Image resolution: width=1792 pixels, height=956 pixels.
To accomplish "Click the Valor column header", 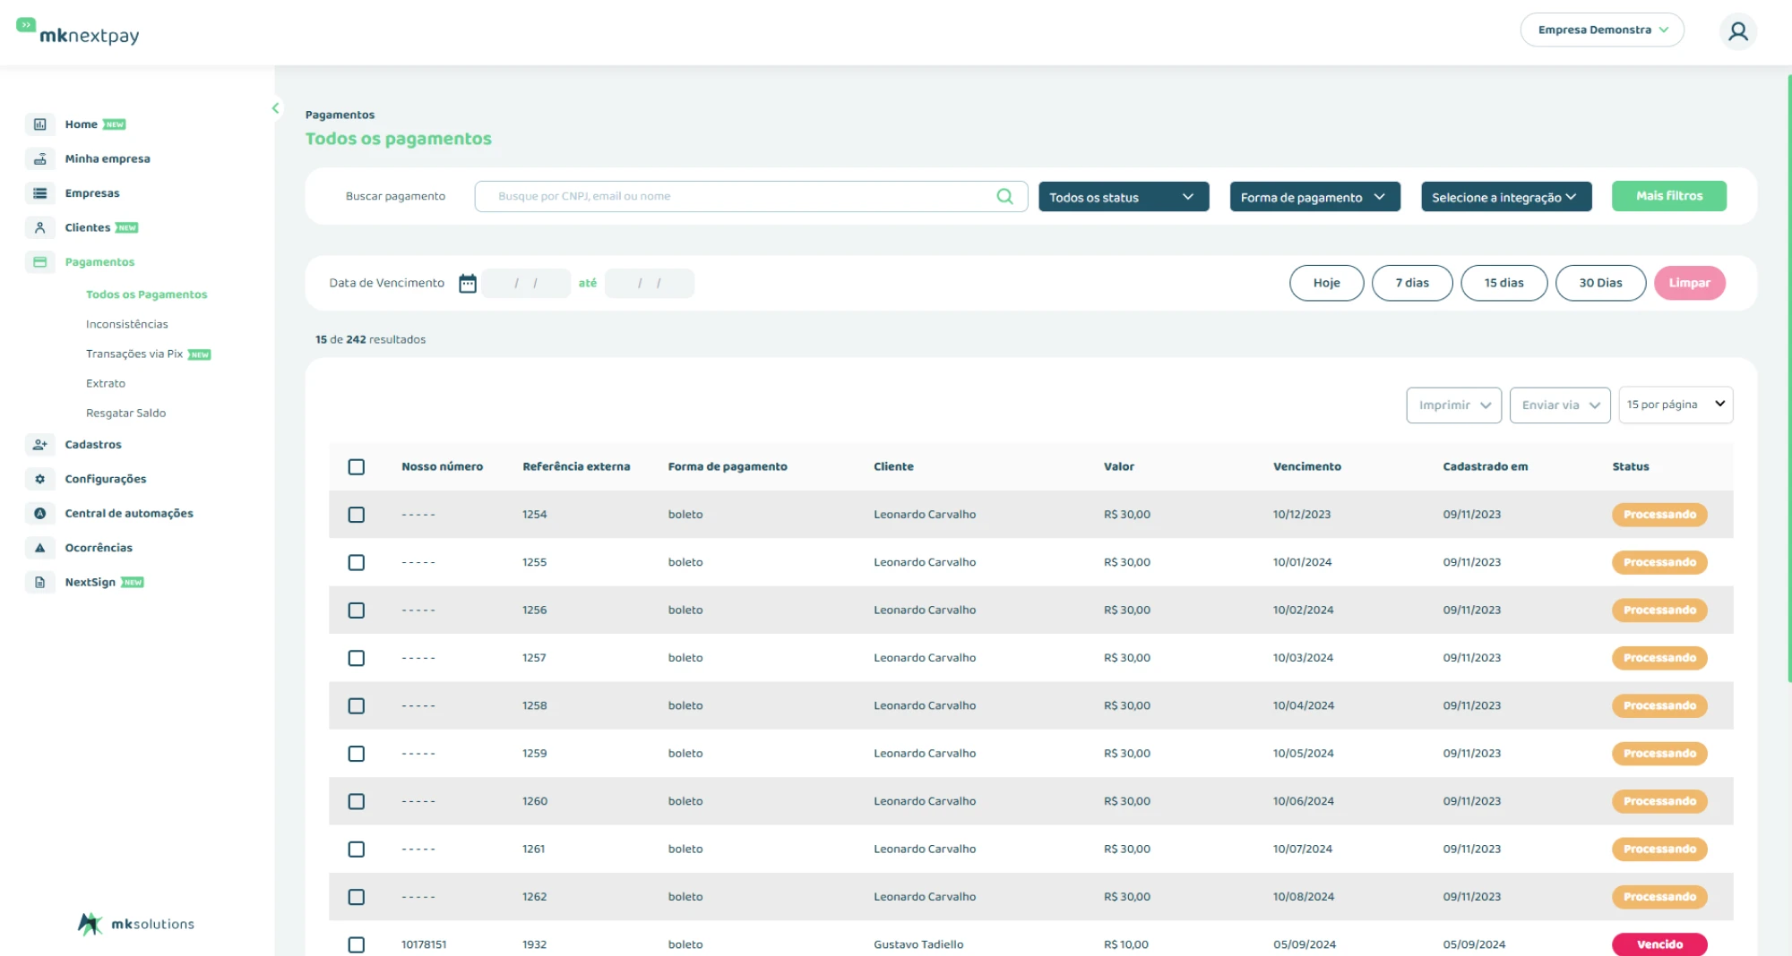I will (1118, 466).
